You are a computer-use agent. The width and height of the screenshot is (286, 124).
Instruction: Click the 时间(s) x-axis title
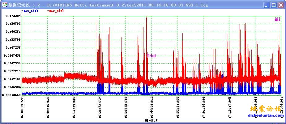coord(152,120)
